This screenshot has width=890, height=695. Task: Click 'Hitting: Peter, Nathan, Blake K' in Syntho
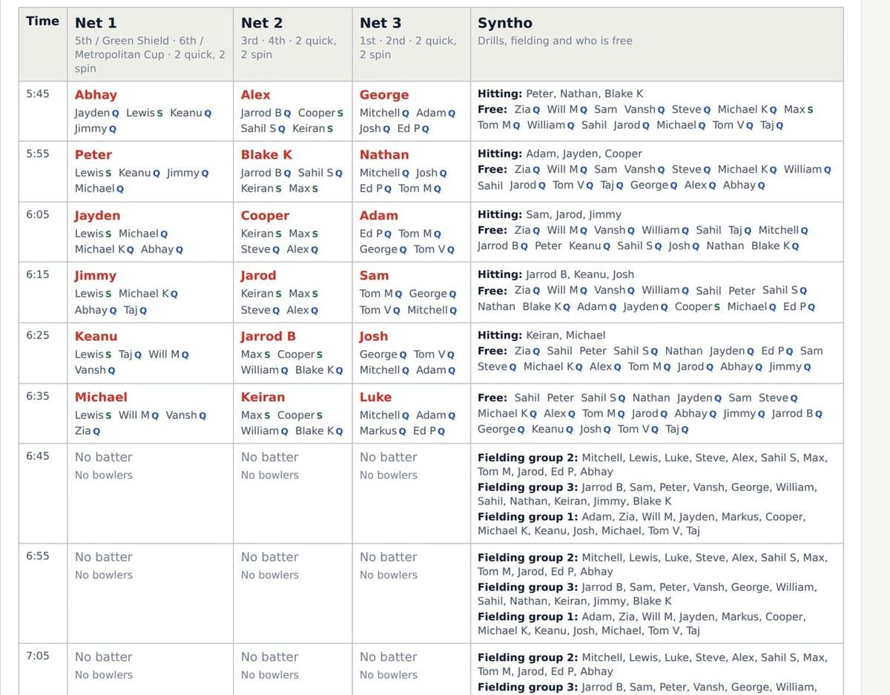click(x=561, y=93)
